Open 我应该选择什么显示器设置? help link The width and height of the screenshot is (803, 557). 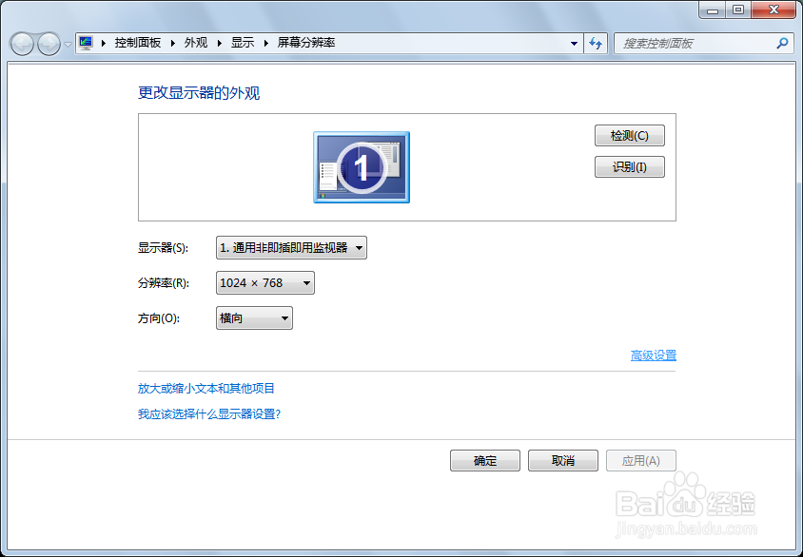click(x=209, y=413)
